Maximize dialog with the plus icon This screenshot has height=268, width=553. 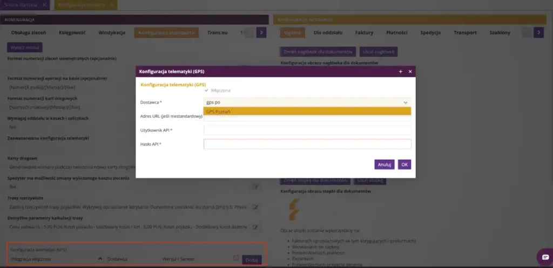coord(400,71)
